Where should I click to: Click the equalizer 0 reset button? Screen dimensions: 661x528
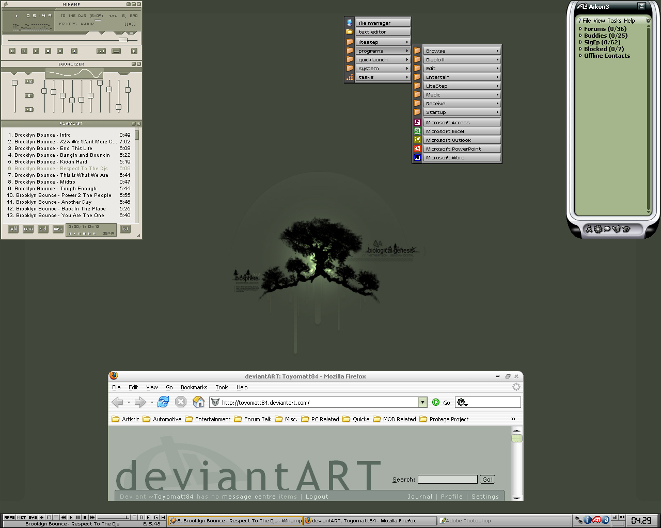pos(29,95)
